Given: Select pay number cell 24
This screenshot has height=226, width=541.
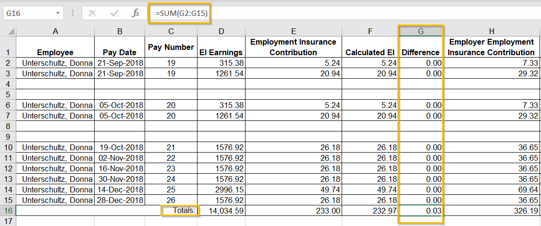Looking at the screenshot, I should pos(171,179).
